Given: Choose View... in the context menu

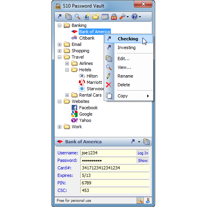Looking at the screenshot, I should 129,67.
